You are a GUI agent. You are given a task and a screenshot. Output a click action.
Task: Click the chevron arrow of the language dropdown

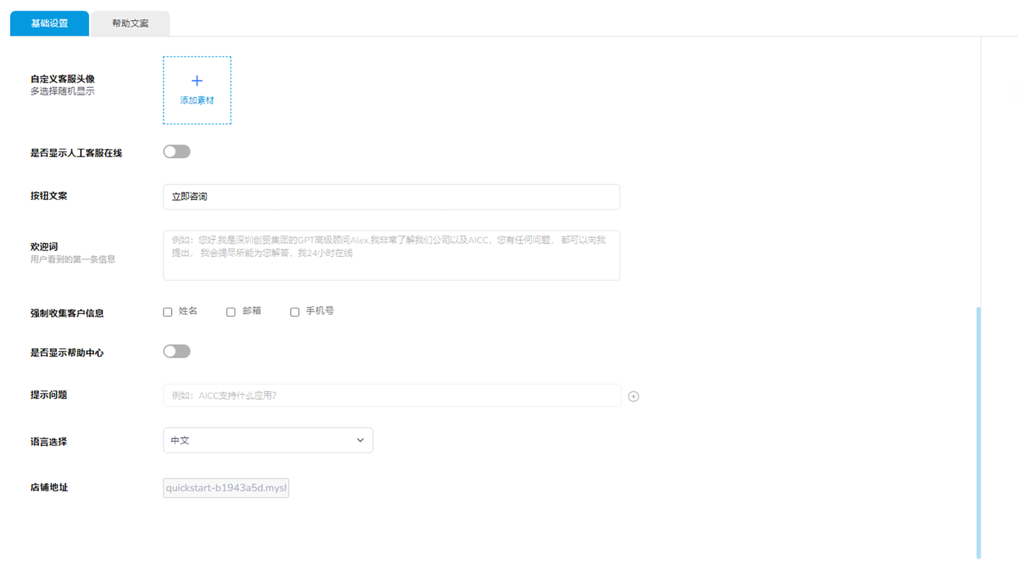pyautogui.click(x=360, y=440)
